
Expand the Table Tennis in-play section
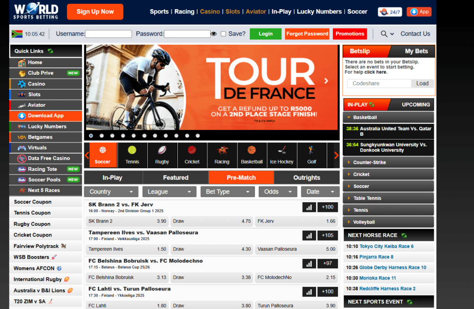pyautogui.click(x=388, y=198)
